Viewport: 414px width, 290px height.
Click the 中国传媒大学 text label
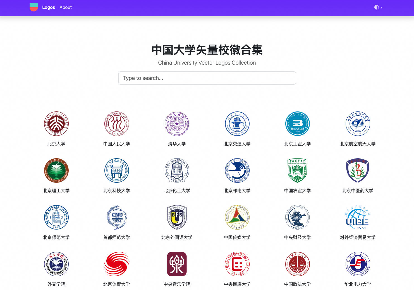[237, 237]
